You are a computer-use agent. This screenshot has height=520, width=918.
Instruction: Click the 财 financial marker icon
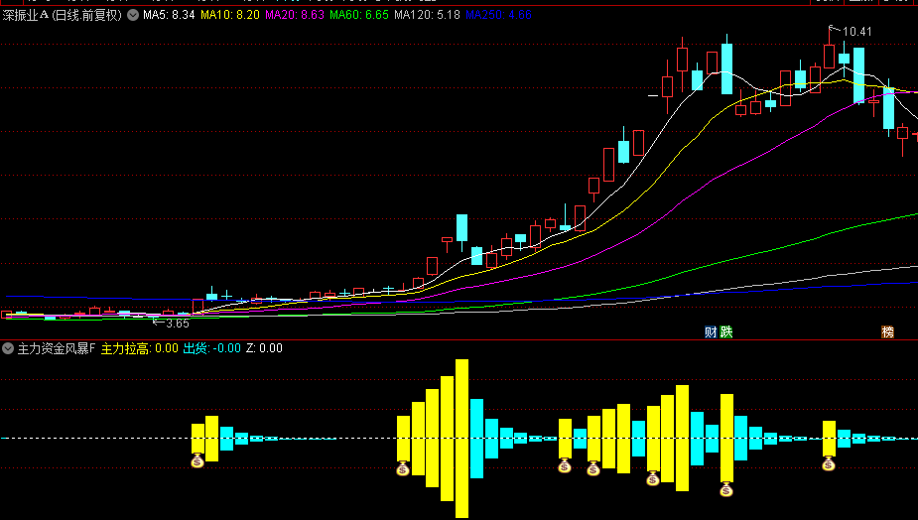pyautogui.click(x=711, y=332)
